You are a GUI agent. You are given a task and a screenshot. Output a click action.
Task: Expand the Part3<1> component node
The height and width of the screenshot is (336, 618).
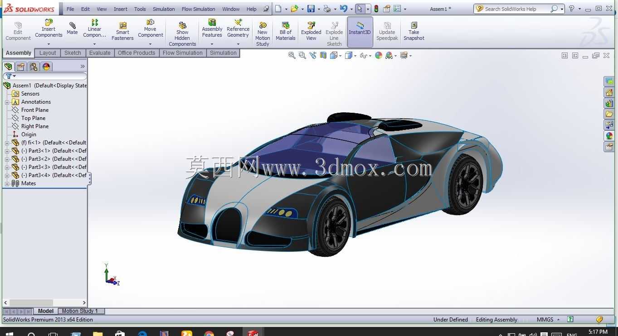click(x=7, y=151)
